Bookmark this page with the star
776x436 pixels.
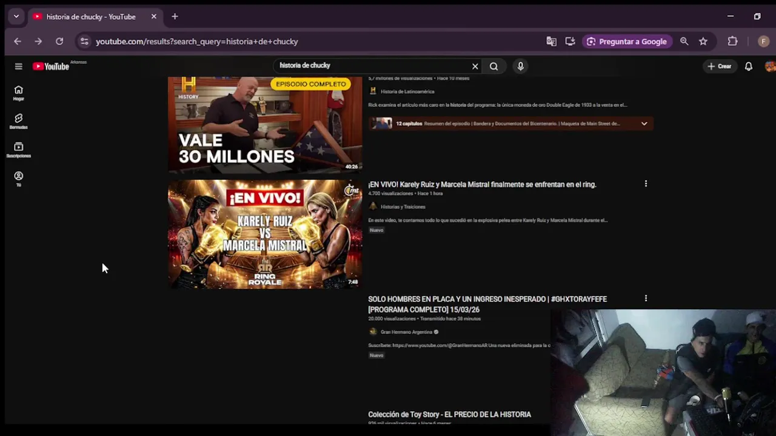703,41
